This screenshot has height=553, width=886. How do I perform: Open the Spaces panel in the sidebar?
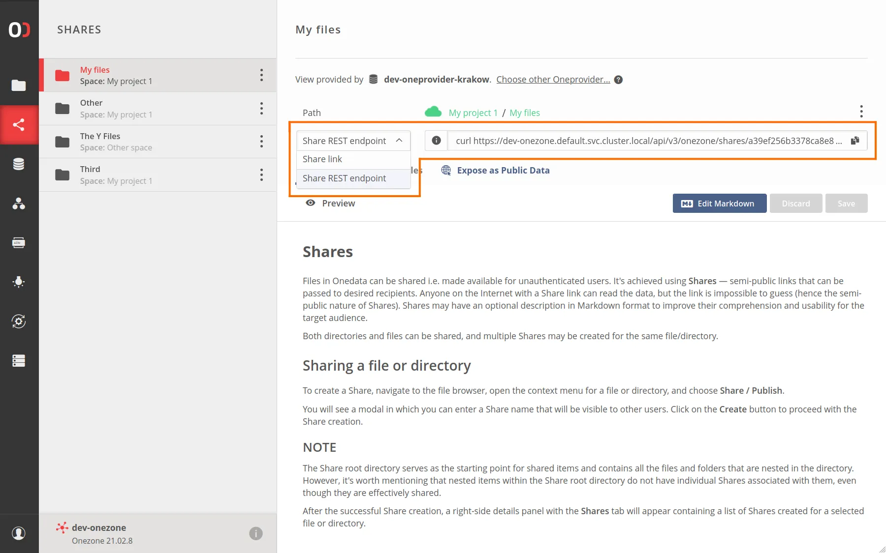click(19, 164)
